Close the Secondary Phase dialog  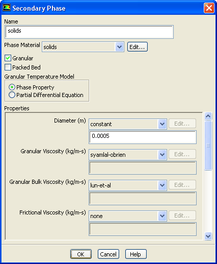pos(209,8)
